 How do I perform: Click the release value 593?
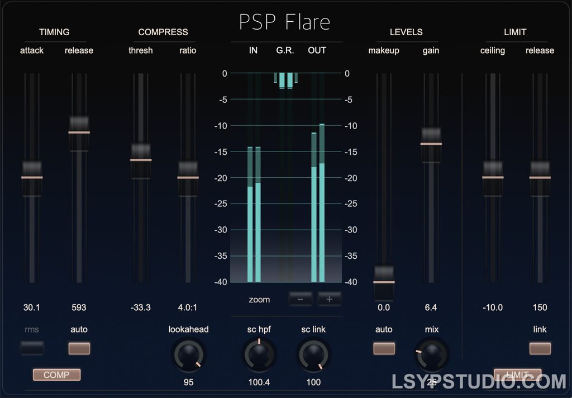[79, 307]
